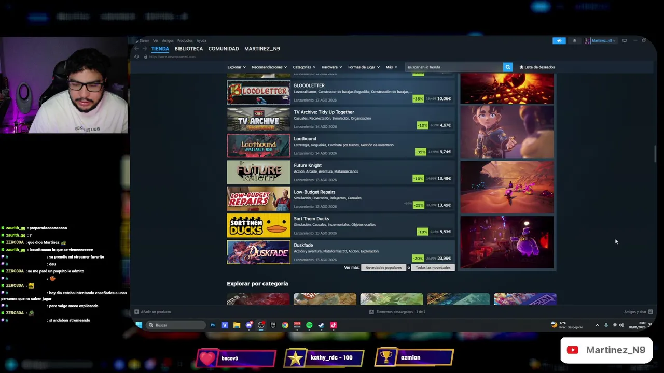This screenshot has width=664, height=373.
Task: Expand the Categorías dropdown
Action: [x=303, y=67]
